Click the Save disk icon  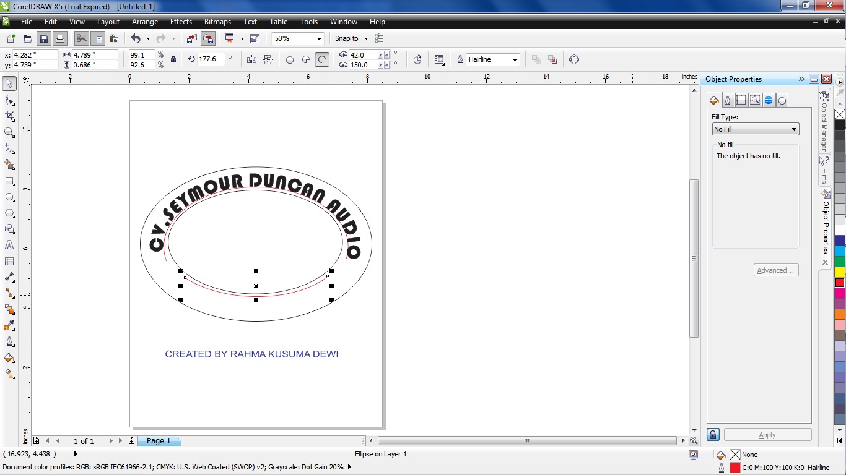pyautogui.click(x=44, y=38)
